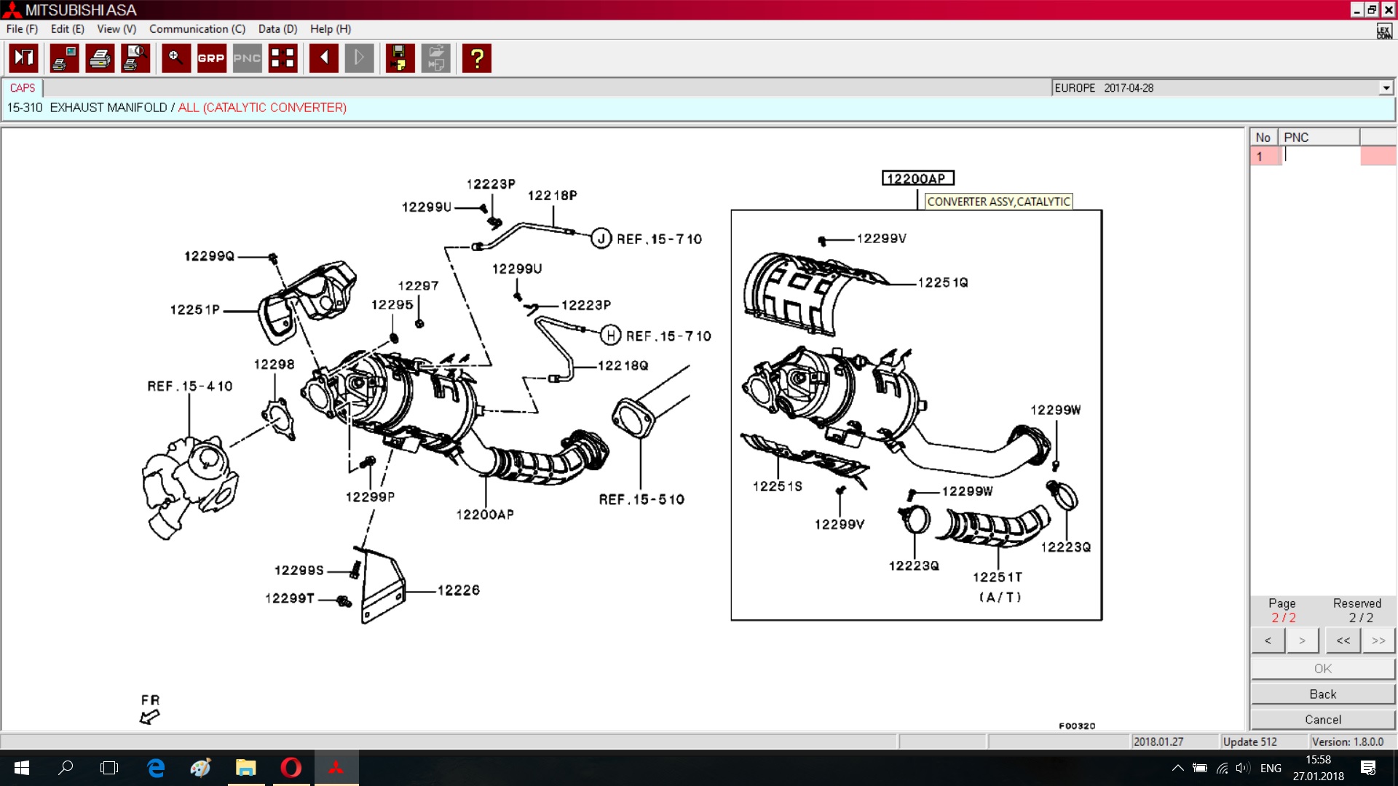Click the << reserved previous button
The width and height of the screenshot is (1398, 786).
1343,640
